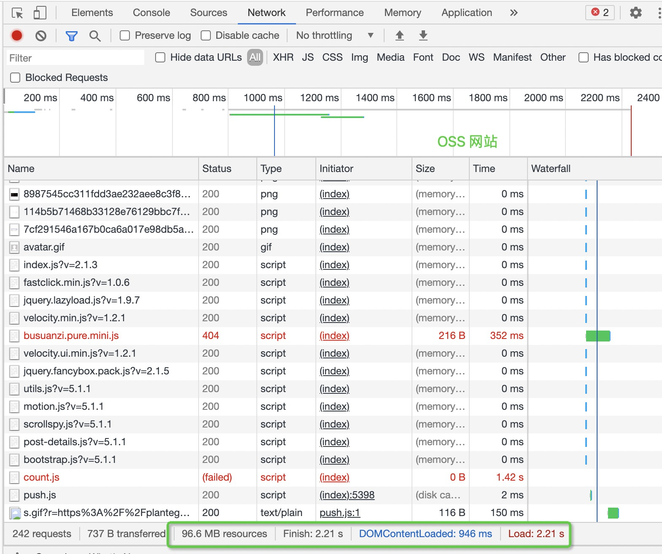Open initiator link (index):5398 for push.js

pyautogui.click(x=347, y=495)
